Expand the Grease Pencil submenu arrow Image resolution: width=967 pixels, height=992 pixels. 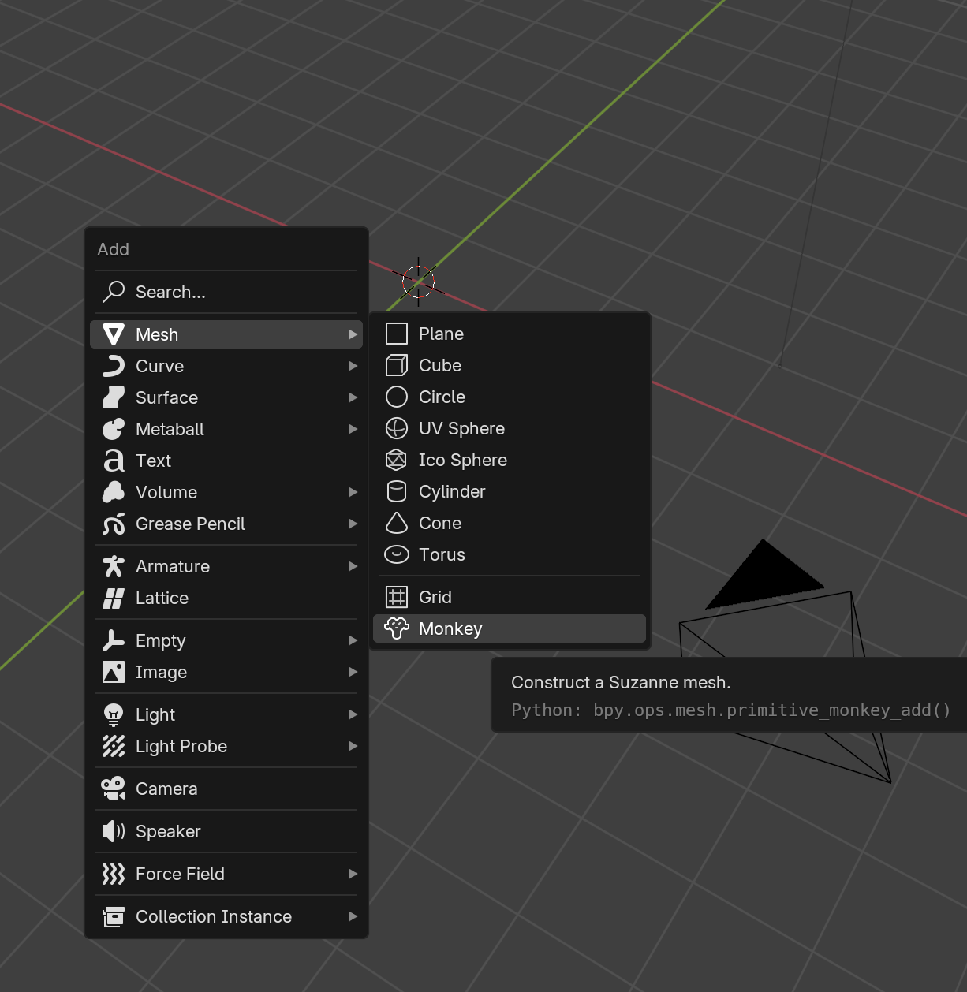click(353, 524)
